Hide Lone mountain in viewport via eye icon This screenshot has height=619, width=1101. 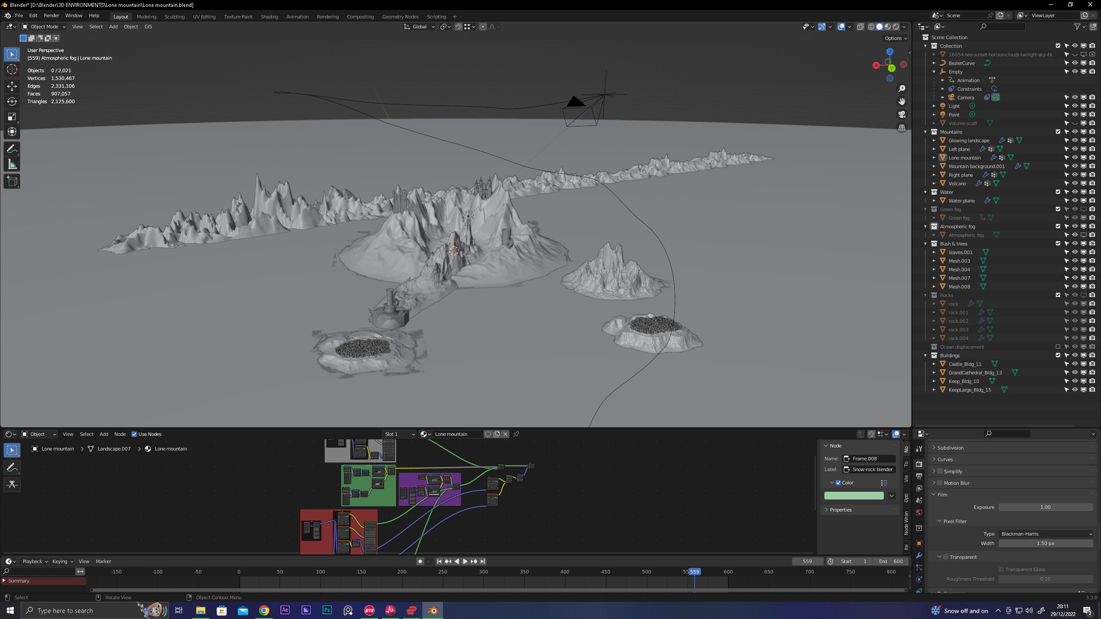(1075, 158)
